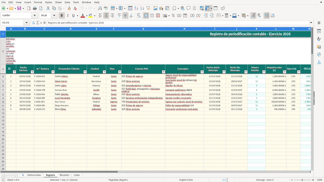
Task: Click the Insert Image icon
Action: [x=156, y=8]
